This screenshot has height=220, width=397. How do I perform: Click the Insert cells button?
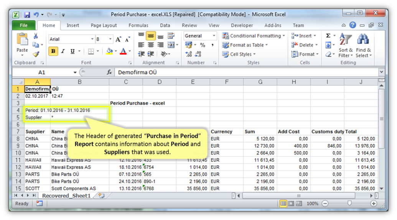[303, 36]
